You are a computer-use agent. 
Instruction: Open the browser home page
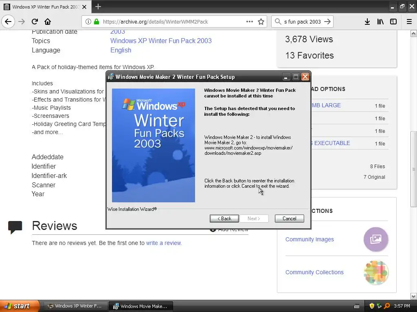(48, 22)
